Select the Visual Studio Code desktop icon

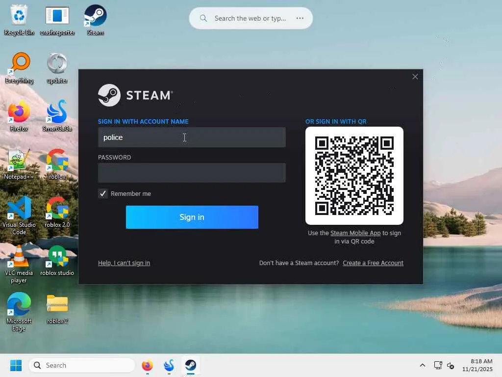click(19, 216)
